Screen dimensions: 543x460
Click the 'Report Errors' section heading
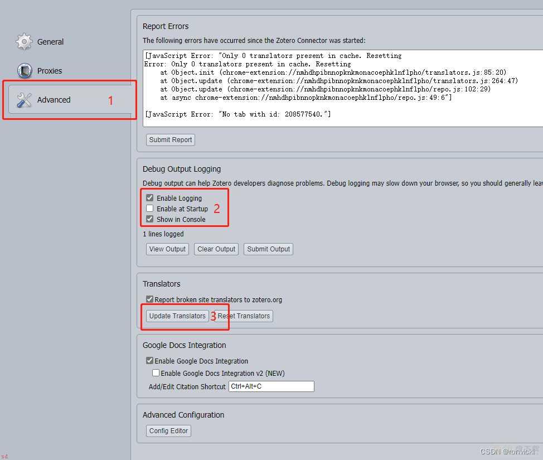(166, 26)
